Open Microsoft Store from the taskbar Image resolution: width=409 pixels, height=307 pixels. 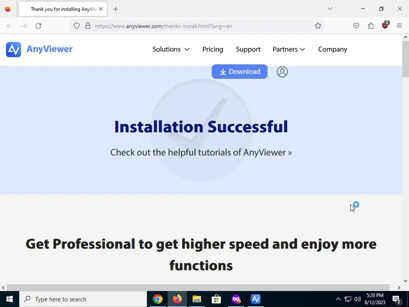coord(216,299)
